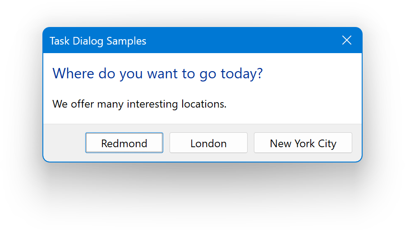Choose London as the destination
Image resolution: width=405 pixels, height=230 pixels.
[208, 143]
